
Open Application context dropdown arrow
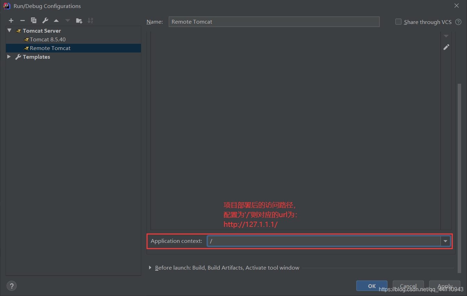point(445,241)
